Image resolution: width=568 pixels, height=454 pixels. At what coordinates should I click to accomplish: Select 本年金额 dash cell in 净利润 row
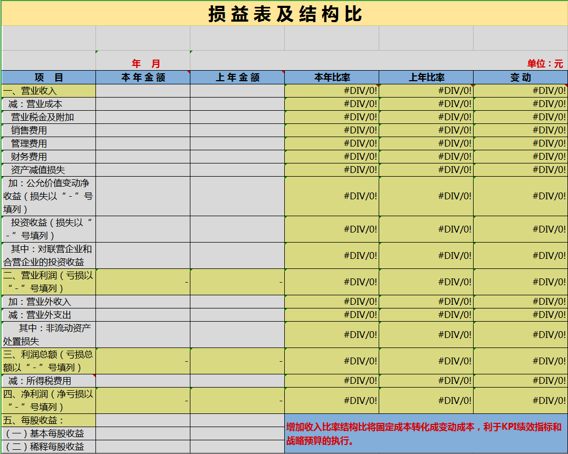pyautogui.click(x=143, y=400)
